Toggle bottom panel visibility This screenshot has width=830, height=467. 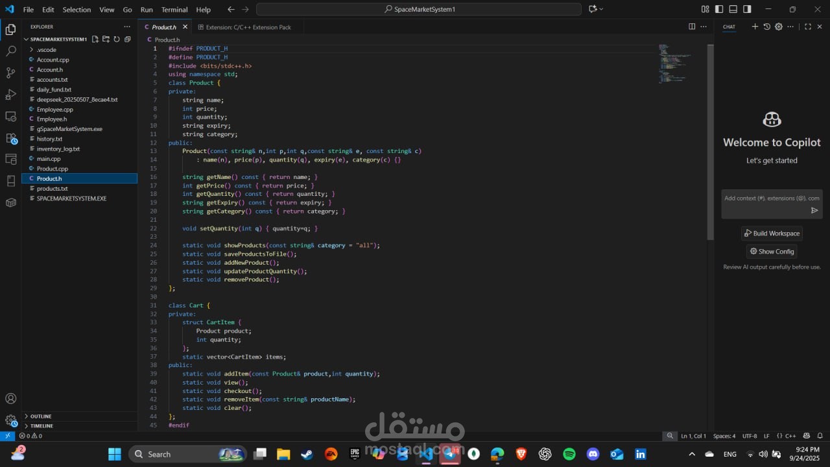click(x=733, y=9)
